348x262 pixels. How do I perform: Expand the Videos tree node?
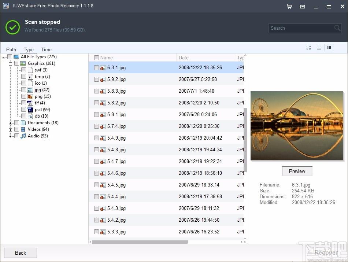10,130
